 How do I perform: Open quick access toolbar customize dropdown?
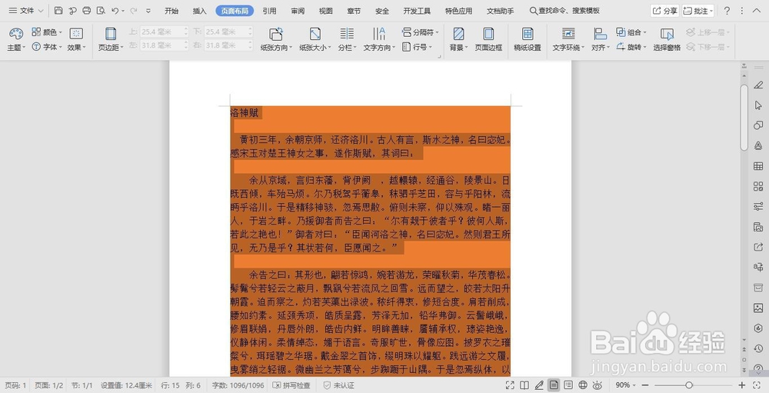point(148,10)
